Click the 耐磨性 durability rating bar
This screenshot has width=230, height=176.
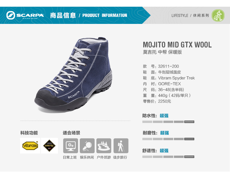click(168, 139)
